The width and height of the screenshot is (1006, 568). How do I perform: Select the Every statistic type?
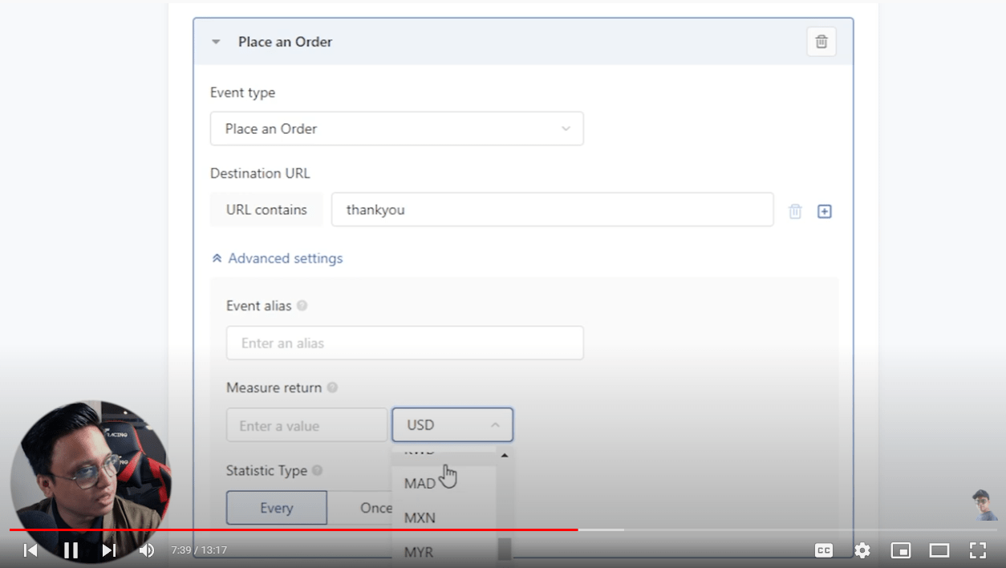click(x=276, y=508)
